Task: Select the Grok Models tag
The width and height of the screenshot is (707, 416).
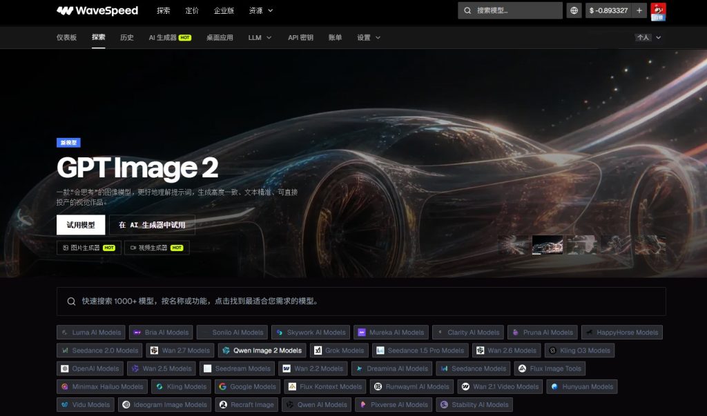Action: [x=339, y=350]
